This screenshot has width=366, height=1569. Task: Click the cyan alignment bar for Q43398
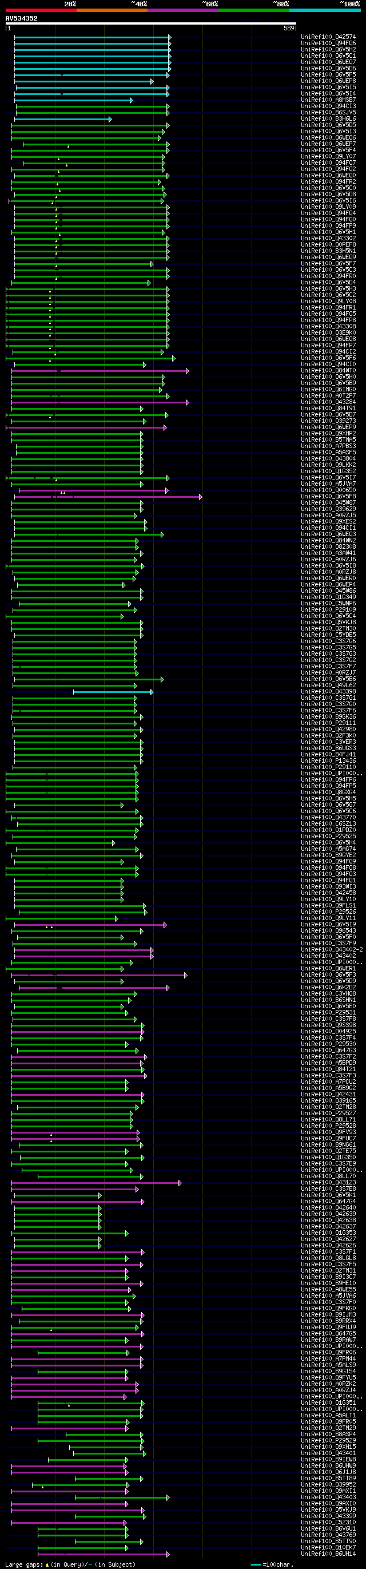[113, 692]
